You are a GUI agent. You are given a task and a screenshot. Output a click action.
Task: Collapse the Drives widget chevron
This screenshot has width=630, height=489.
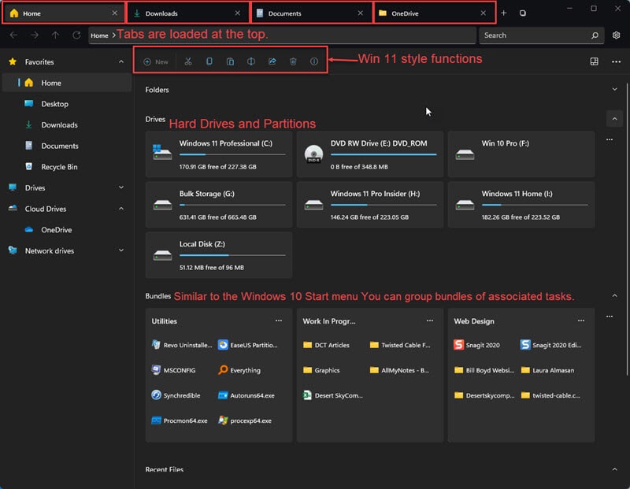point(615,119)
